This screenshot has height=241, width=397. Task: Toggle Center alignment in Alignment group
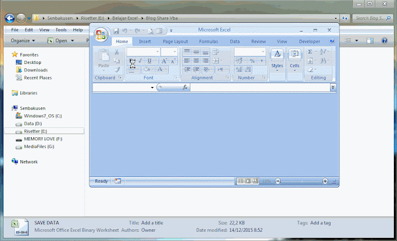196,61
